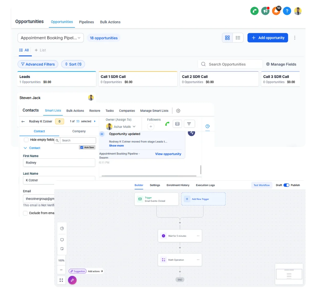Collapse the Contact section chevron
Viewport: 316px width, 294px height.
(x=25, y=148)
